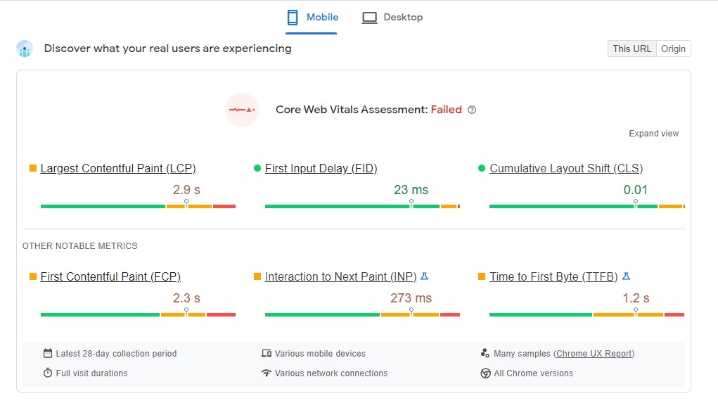Click the blue chart insights icon
The width and height of the screenshot is (718, 403).
pyautogui.click(x=25, y=49)
